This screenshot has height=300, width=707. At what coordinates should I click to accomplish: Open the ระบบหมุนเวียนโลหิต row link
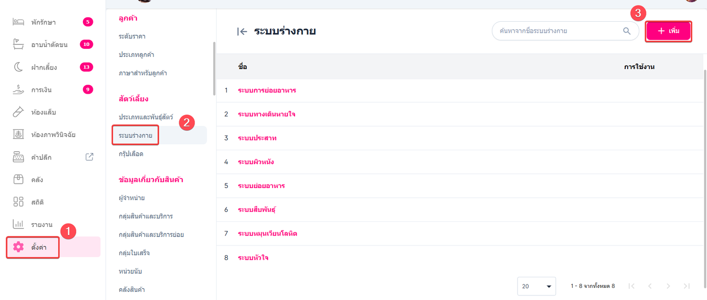click(x=267, y=234)
